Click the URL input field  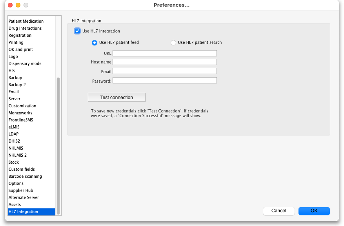165,53
